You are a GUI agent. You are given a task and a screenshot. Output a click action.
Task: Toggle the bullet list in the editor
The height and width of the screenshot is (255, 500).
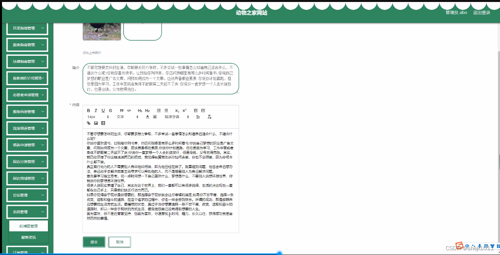166,110
